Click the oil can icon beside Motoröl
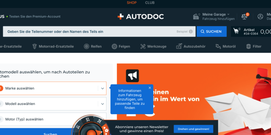The width and height of the screenshot is (271, 135). [x=218, y=47]
